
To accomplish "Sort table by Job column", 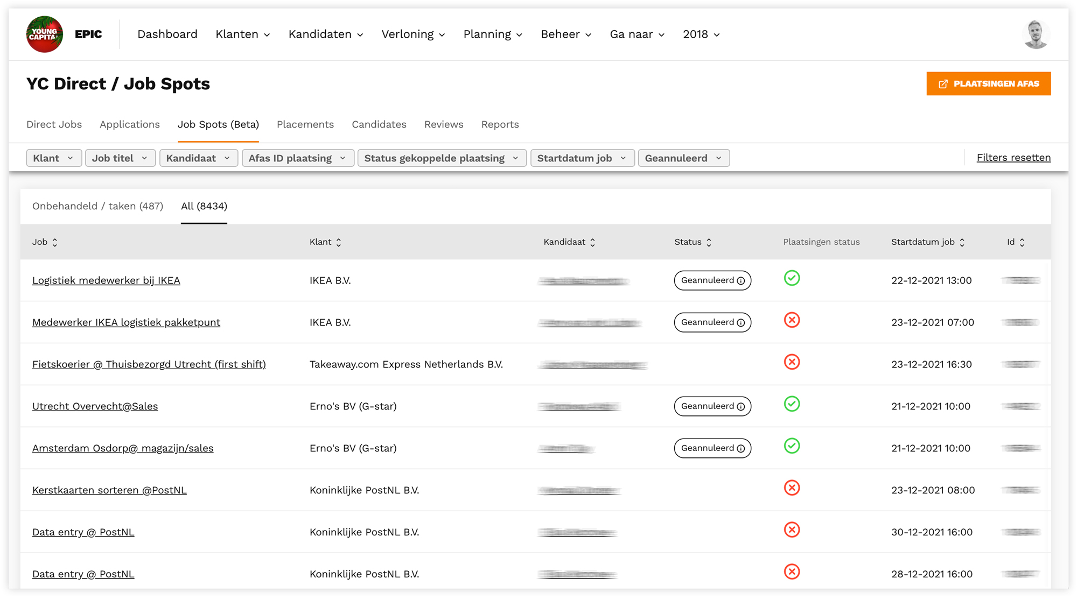I will 45,242.
